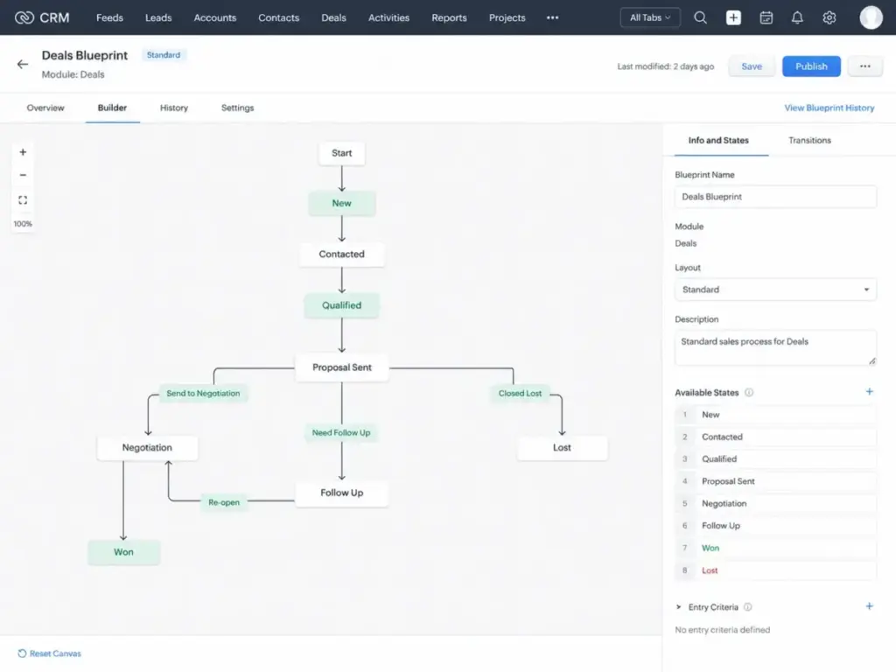The height and width of the screenshot is (672, 896).
Task: Switch to the History tab
Action: coord(174,108)
